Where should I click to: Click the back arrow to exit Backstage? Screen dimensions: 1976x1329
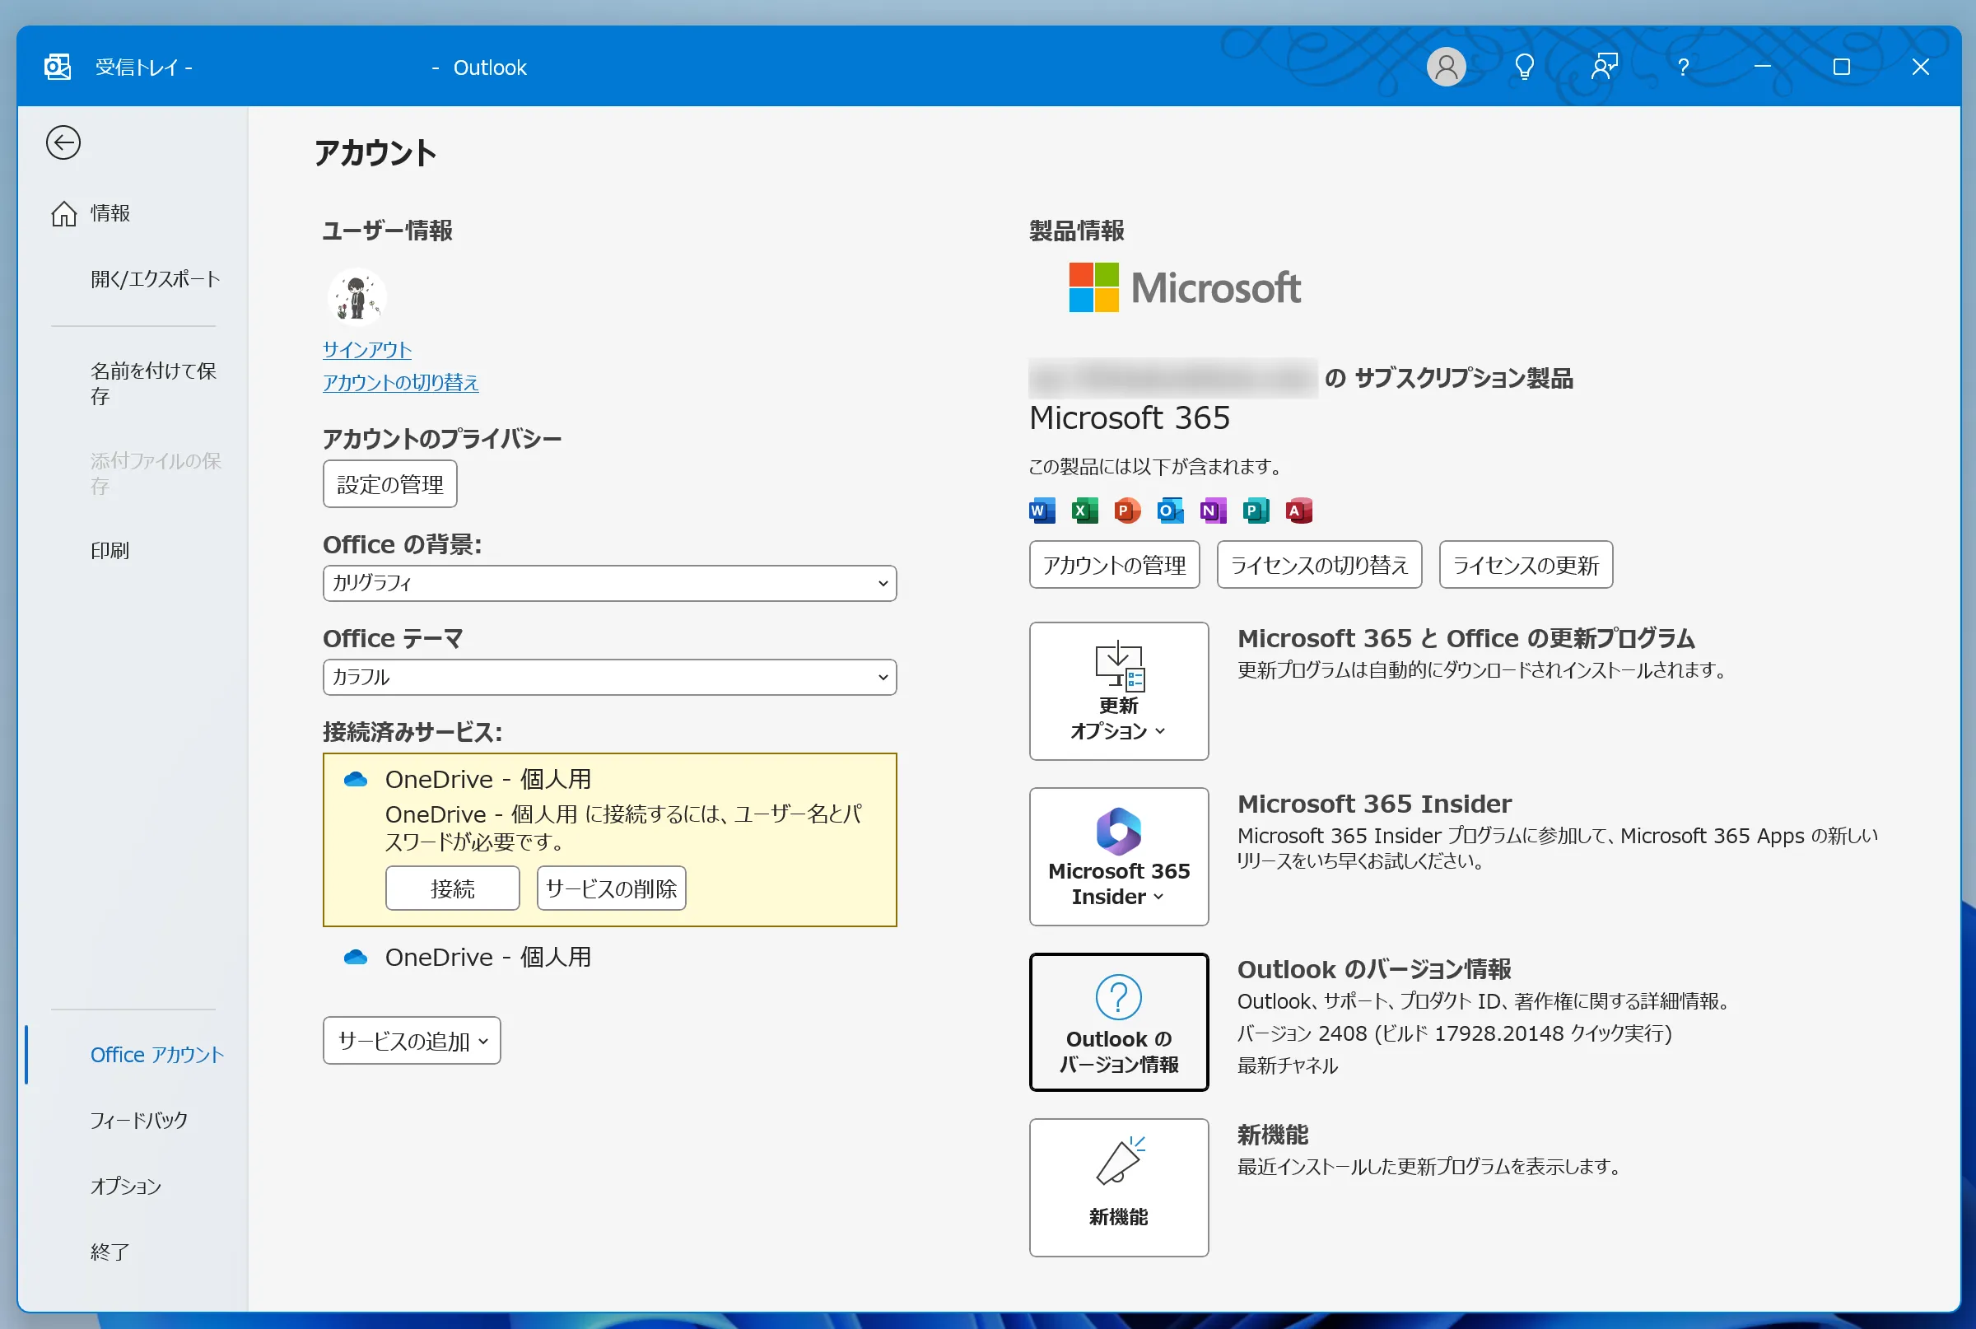[63, 142]
